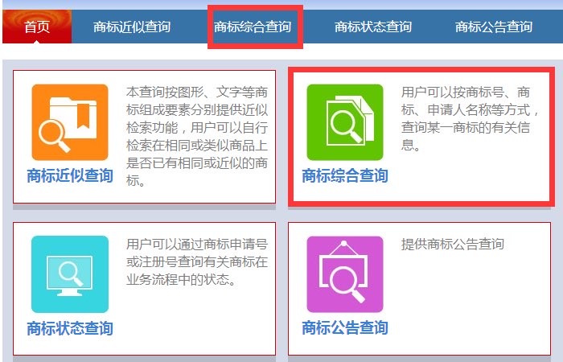Open 商标状态查询 from the top navigation bar
This screenshot has height=362, width=563.
click(x=373, y=27)
